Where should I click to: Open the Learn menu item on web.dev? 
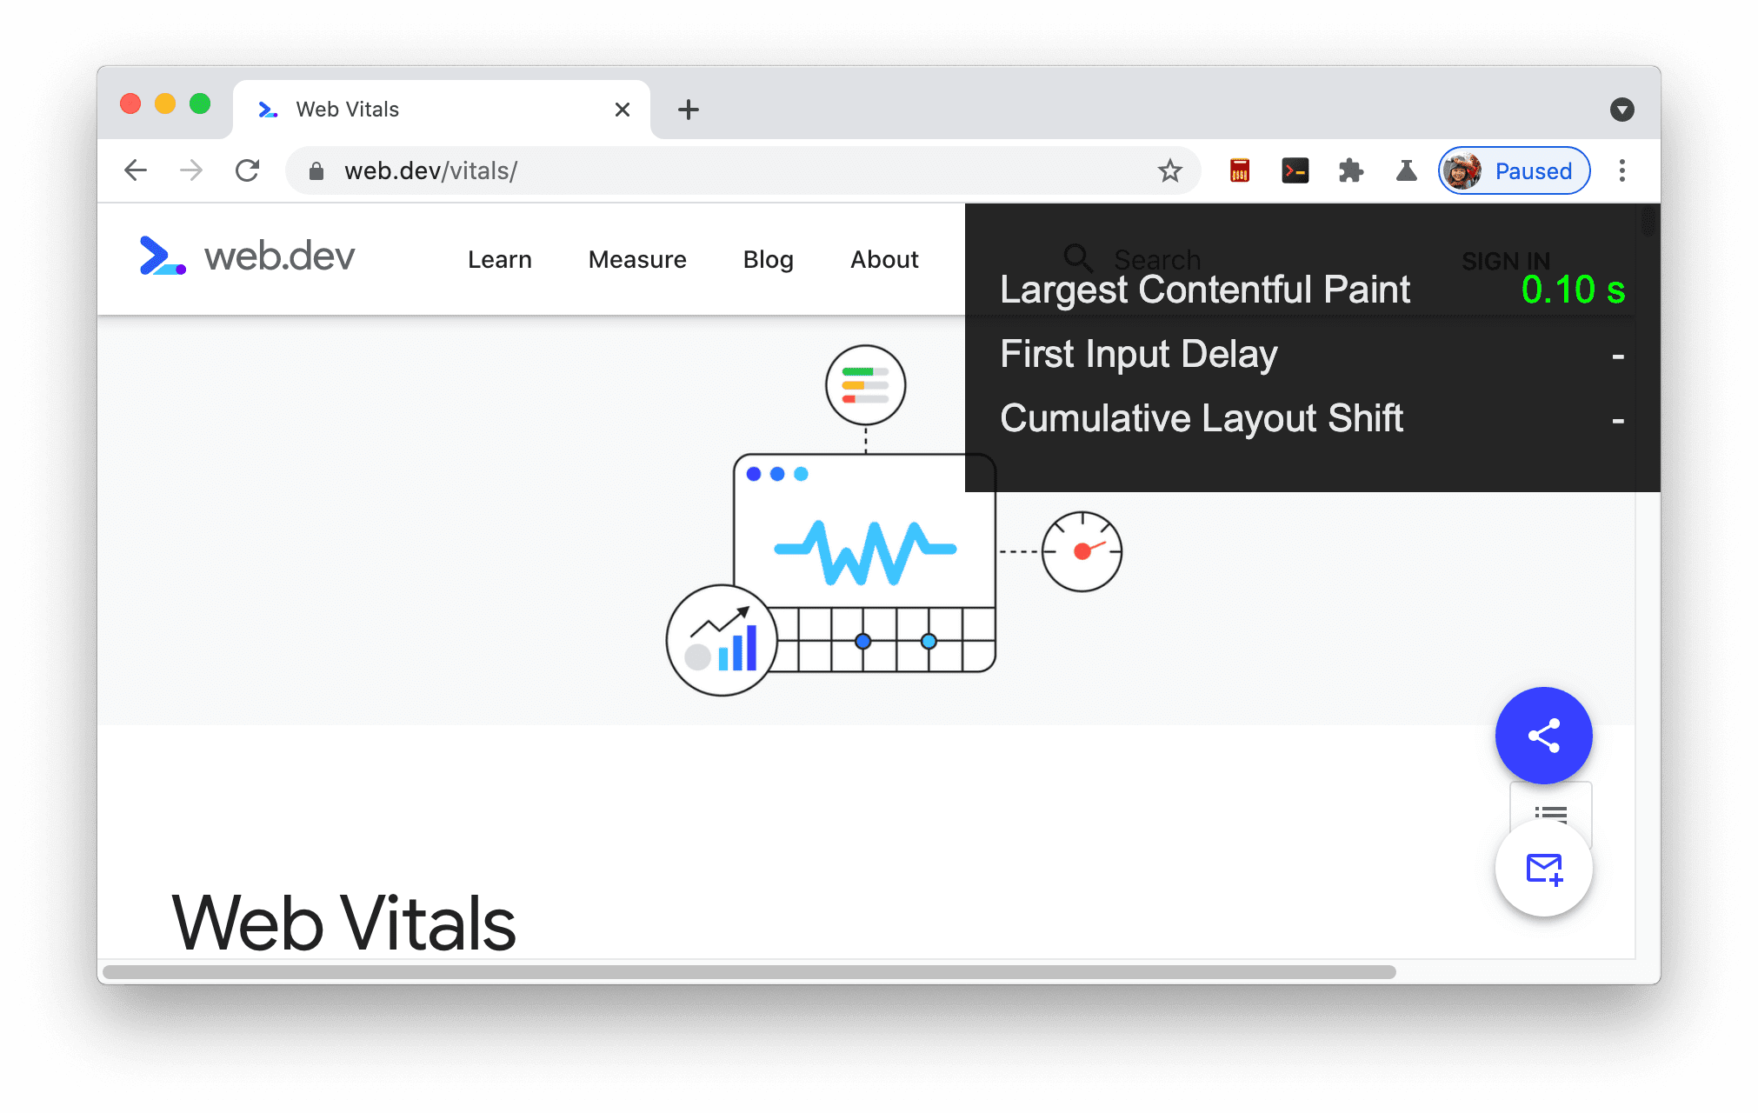tap(500, 259)
